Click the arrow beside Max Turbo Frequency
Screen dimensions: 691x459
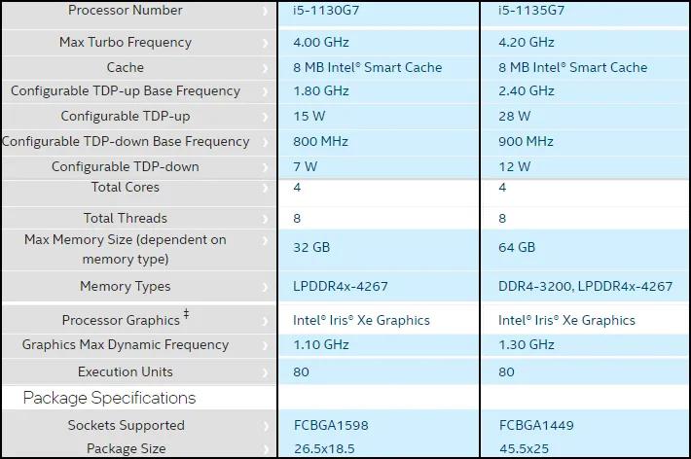click(266, 43)
